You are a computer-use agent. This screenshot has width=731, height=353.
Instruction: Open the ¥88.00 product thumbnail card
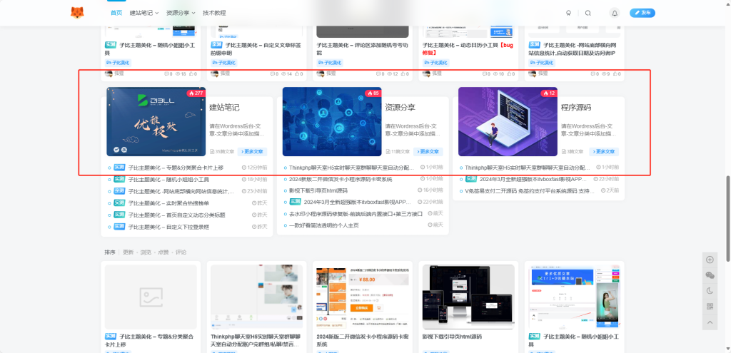[362, 297]
